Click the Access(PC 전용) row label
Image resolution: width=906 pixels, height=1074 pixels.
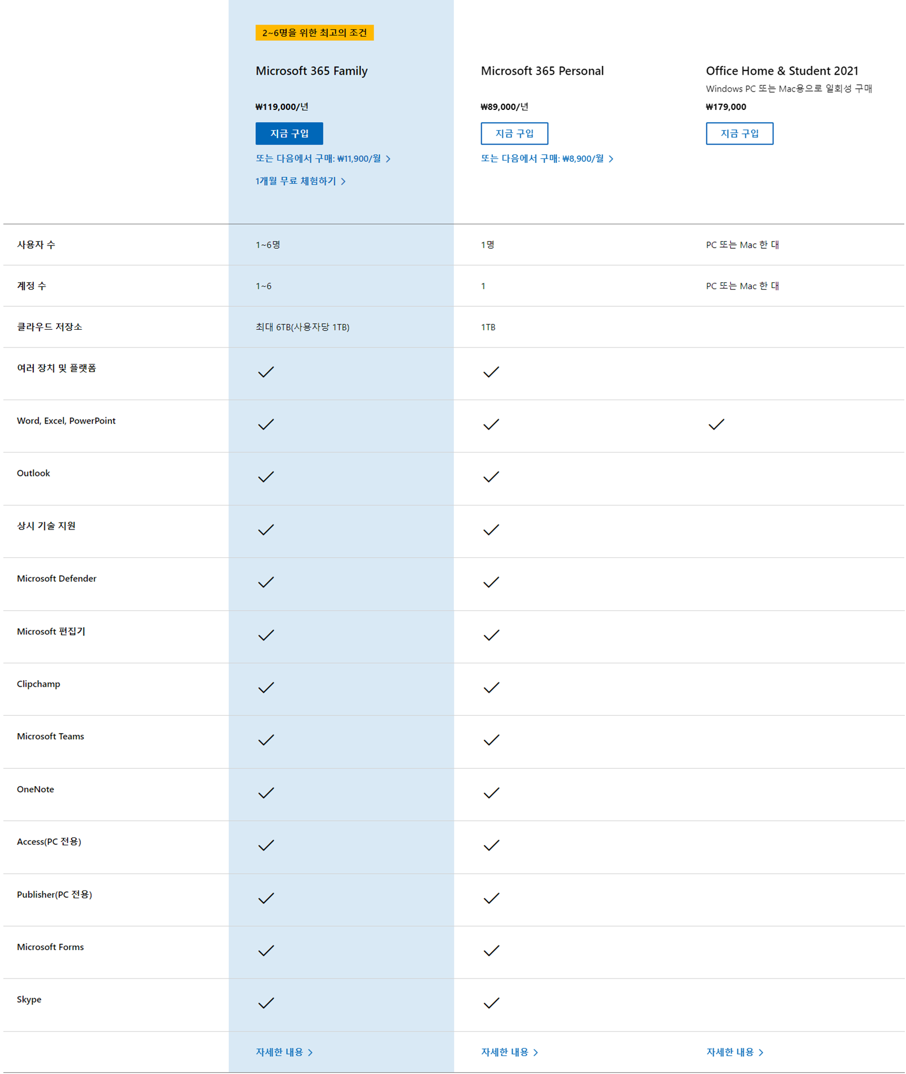(49, 841)
